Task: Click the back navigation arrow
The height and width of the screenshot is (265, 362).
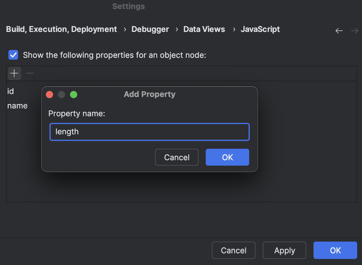Action: 339,30
